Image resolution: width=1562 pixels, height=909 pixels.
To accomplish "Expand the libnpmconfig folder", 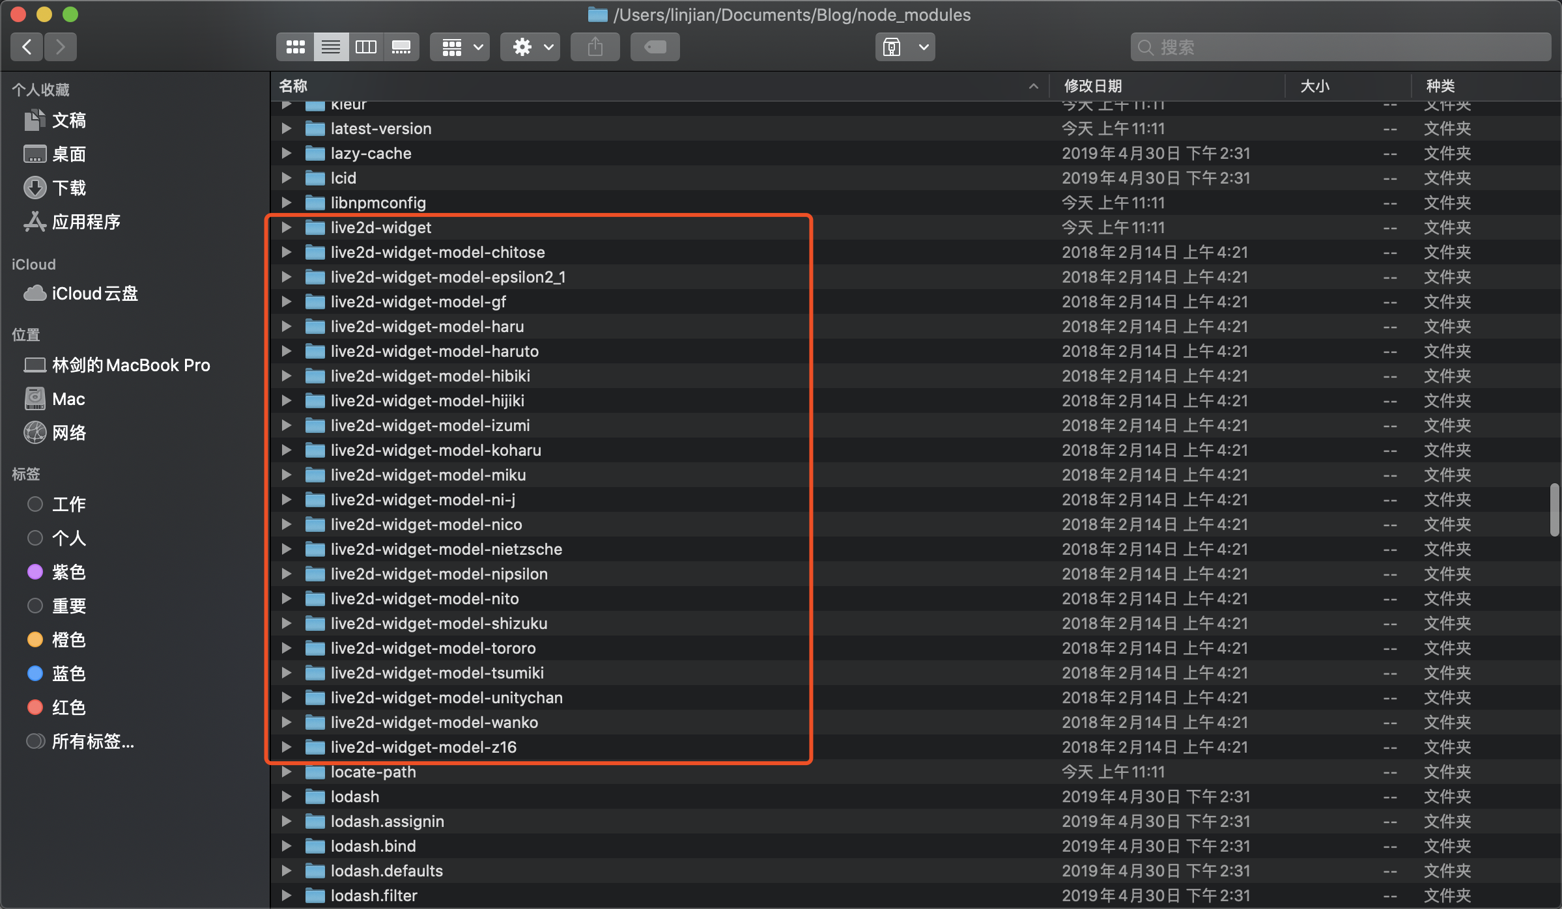I will [x=286, y=203].
